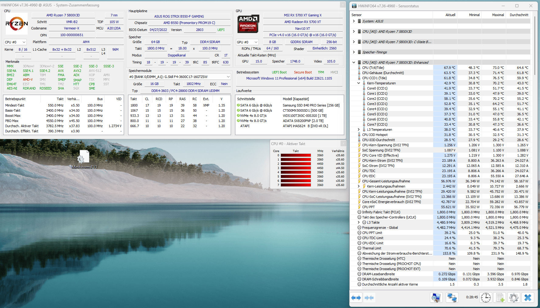
Task: Click the AMD Radeon Graphics logo
Action: point(248,24)
